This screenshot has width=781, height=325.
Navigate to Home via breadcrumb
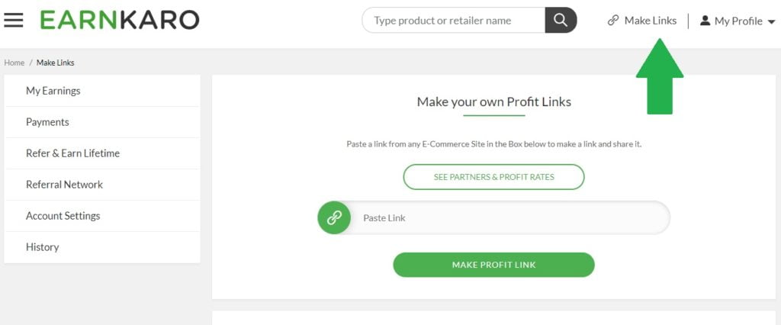click(x=14, y=63)
